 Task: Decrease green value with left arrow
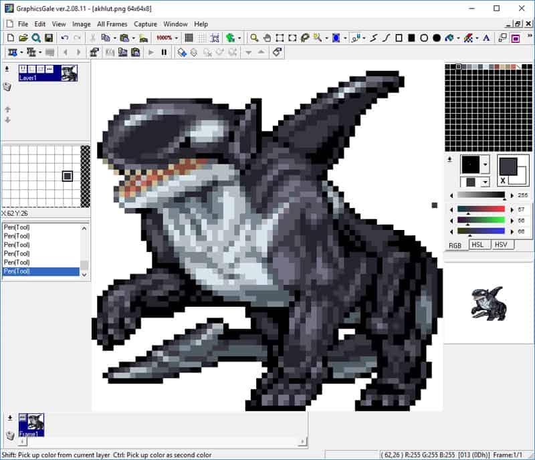pos(451,221)
